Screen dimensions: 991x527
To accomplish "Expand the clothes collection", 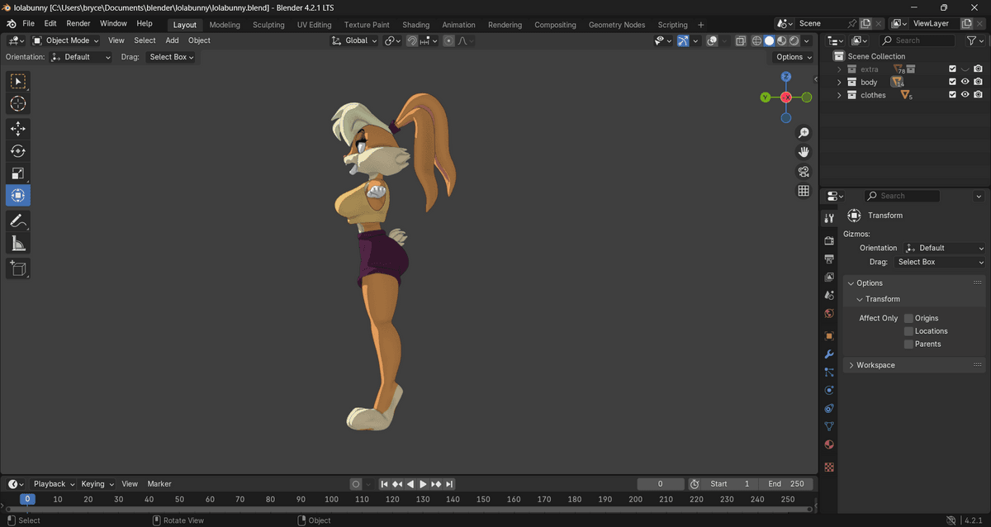I will (x=840, y=96).
